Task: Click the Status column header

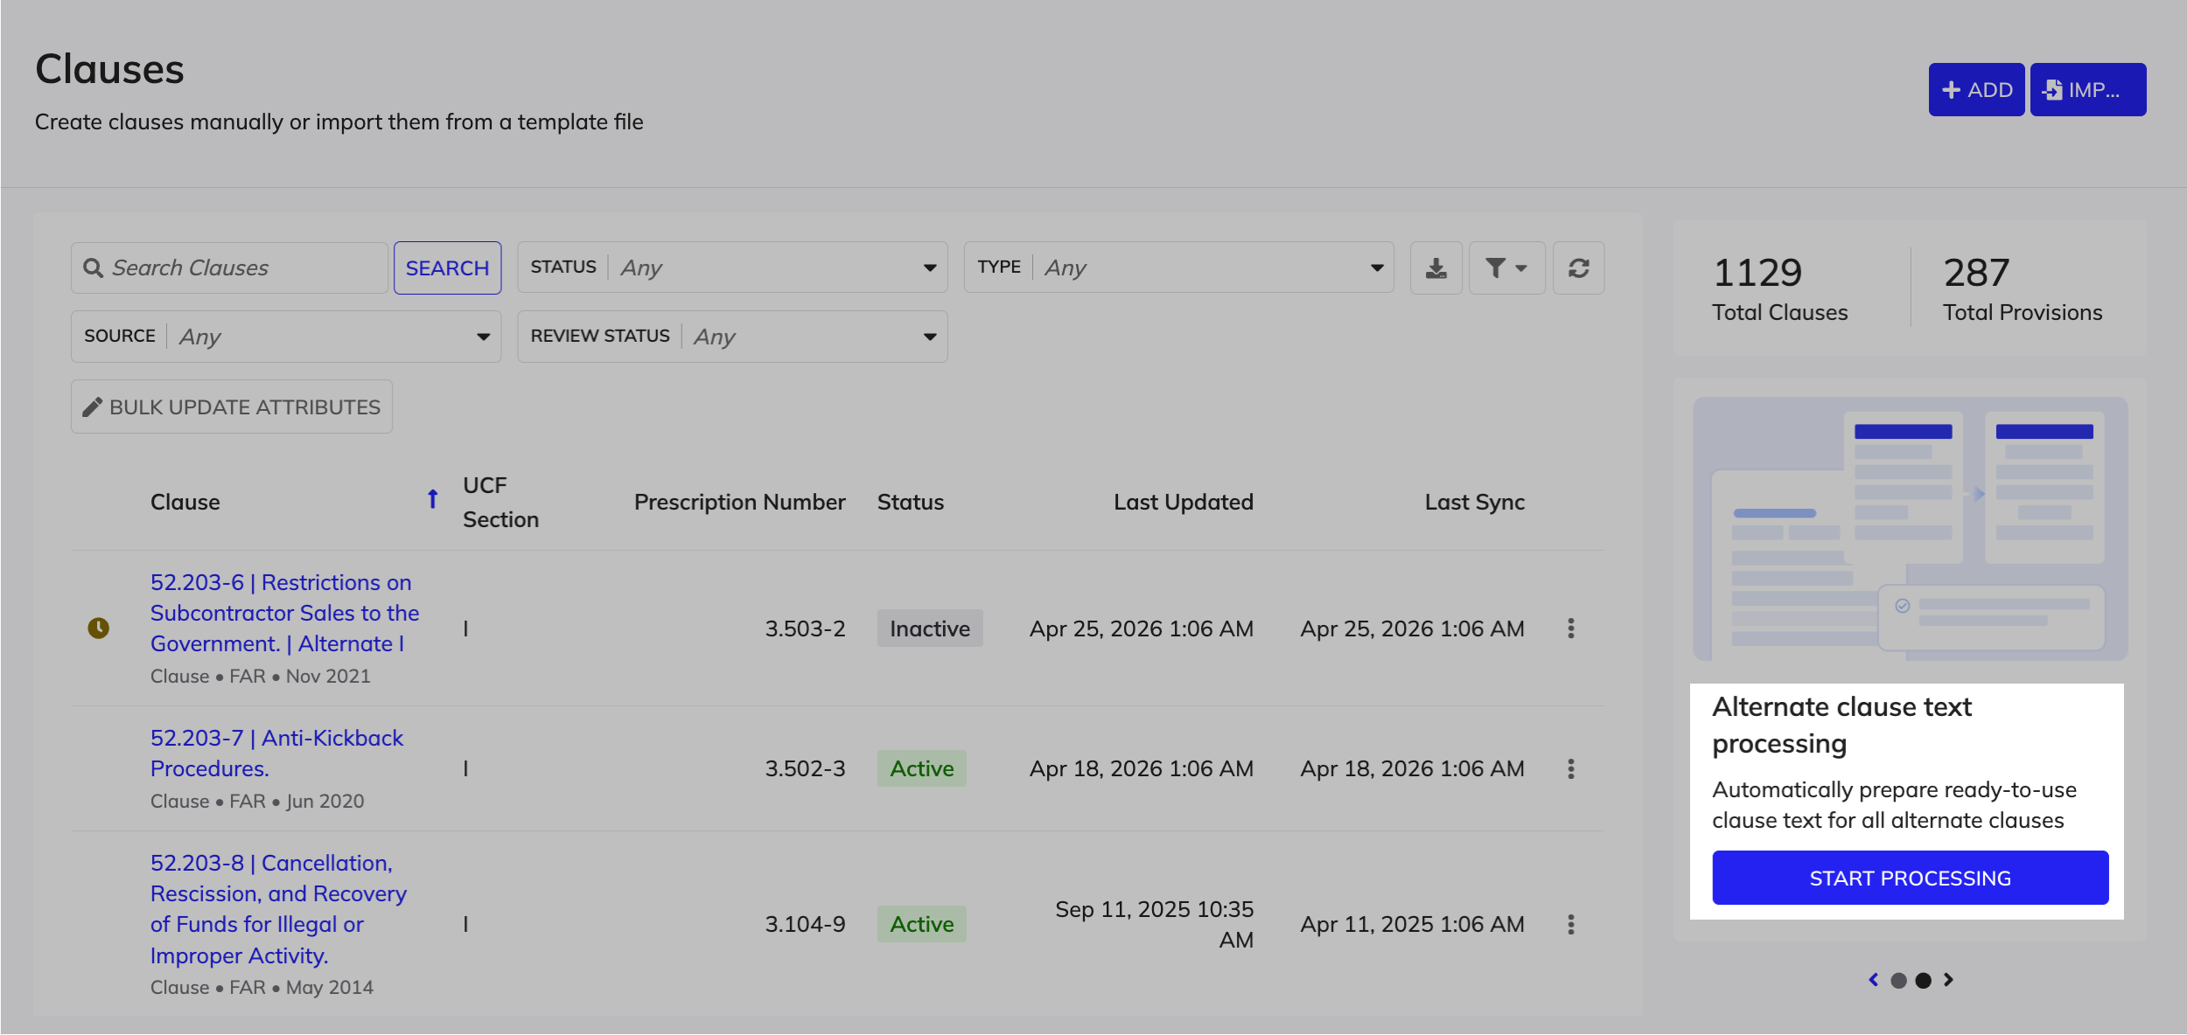Action: click(x=911, y=502)
